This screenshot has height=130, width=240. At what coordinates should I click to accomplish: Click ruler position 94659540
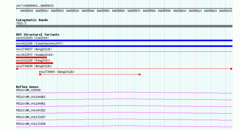point(88,11)
